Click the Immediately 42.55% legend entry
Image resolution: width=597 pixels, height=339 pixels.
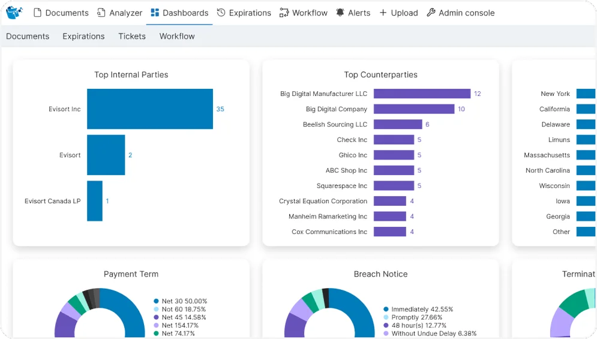[418, 309]
